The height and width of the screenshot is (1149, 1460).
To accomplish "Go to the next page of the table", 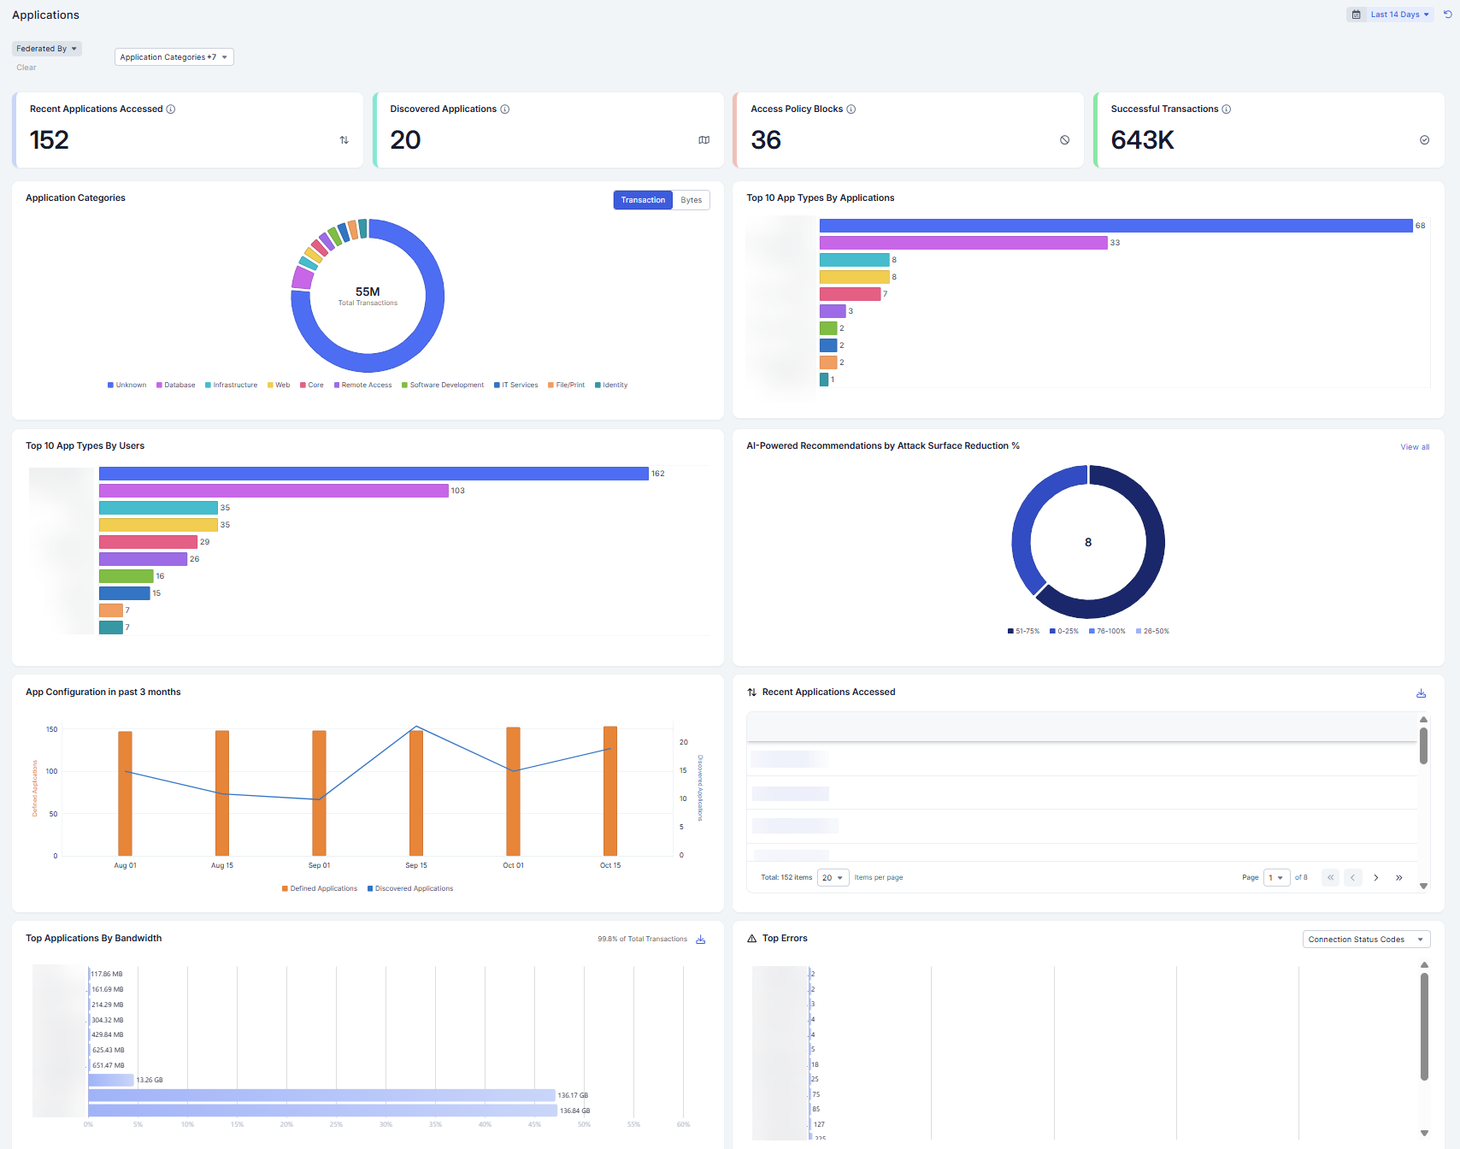I will click(1376, 878).
